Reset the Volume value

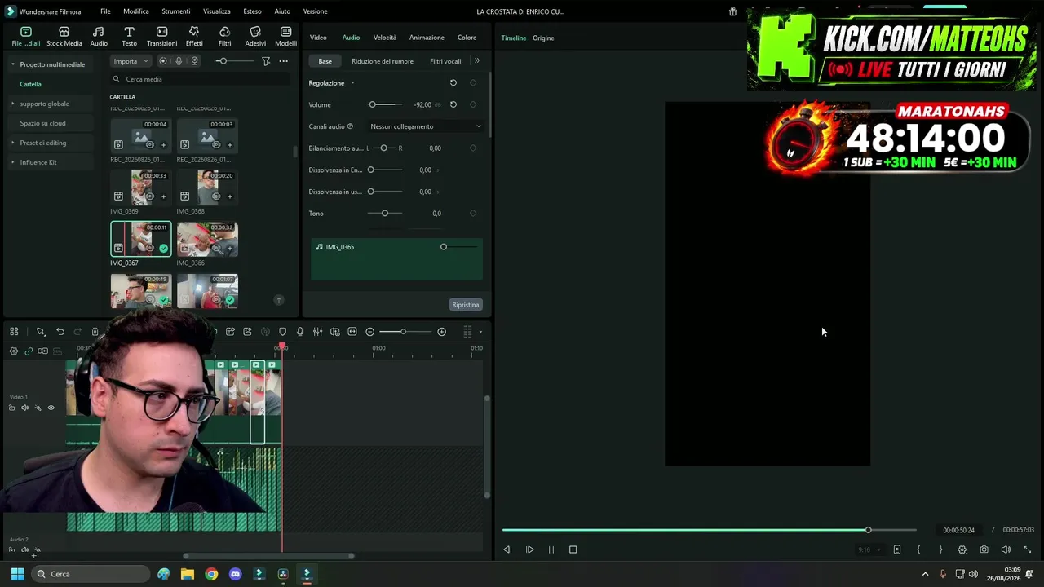pyautogui.click(x=453, y=104)
